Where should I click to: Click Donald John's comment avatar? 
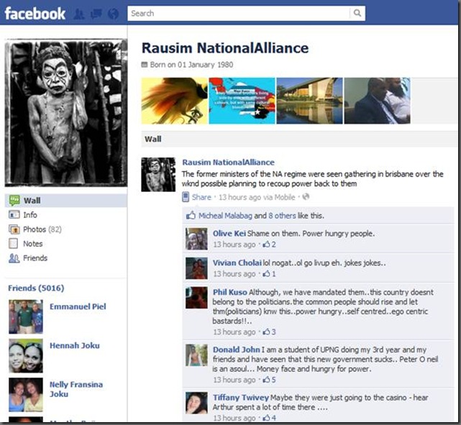196,355
